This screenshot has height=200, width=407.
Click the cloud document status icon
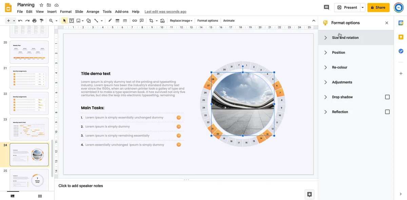click(56, 5)
